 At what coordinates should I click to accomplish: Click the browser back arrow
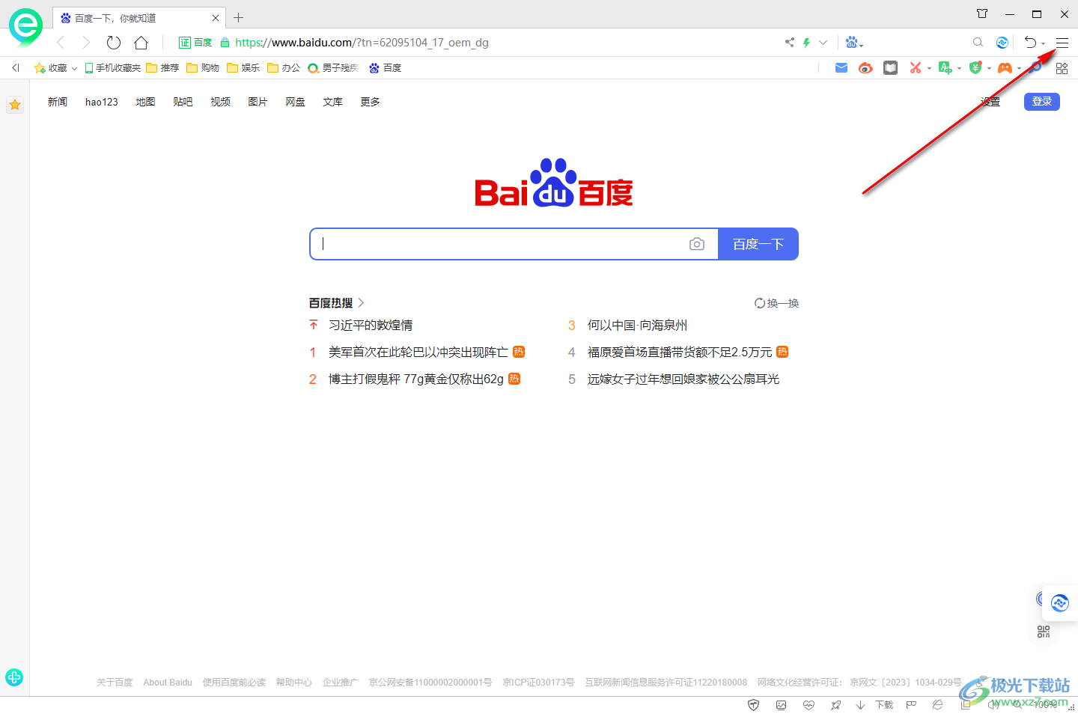tap(61, 43)
